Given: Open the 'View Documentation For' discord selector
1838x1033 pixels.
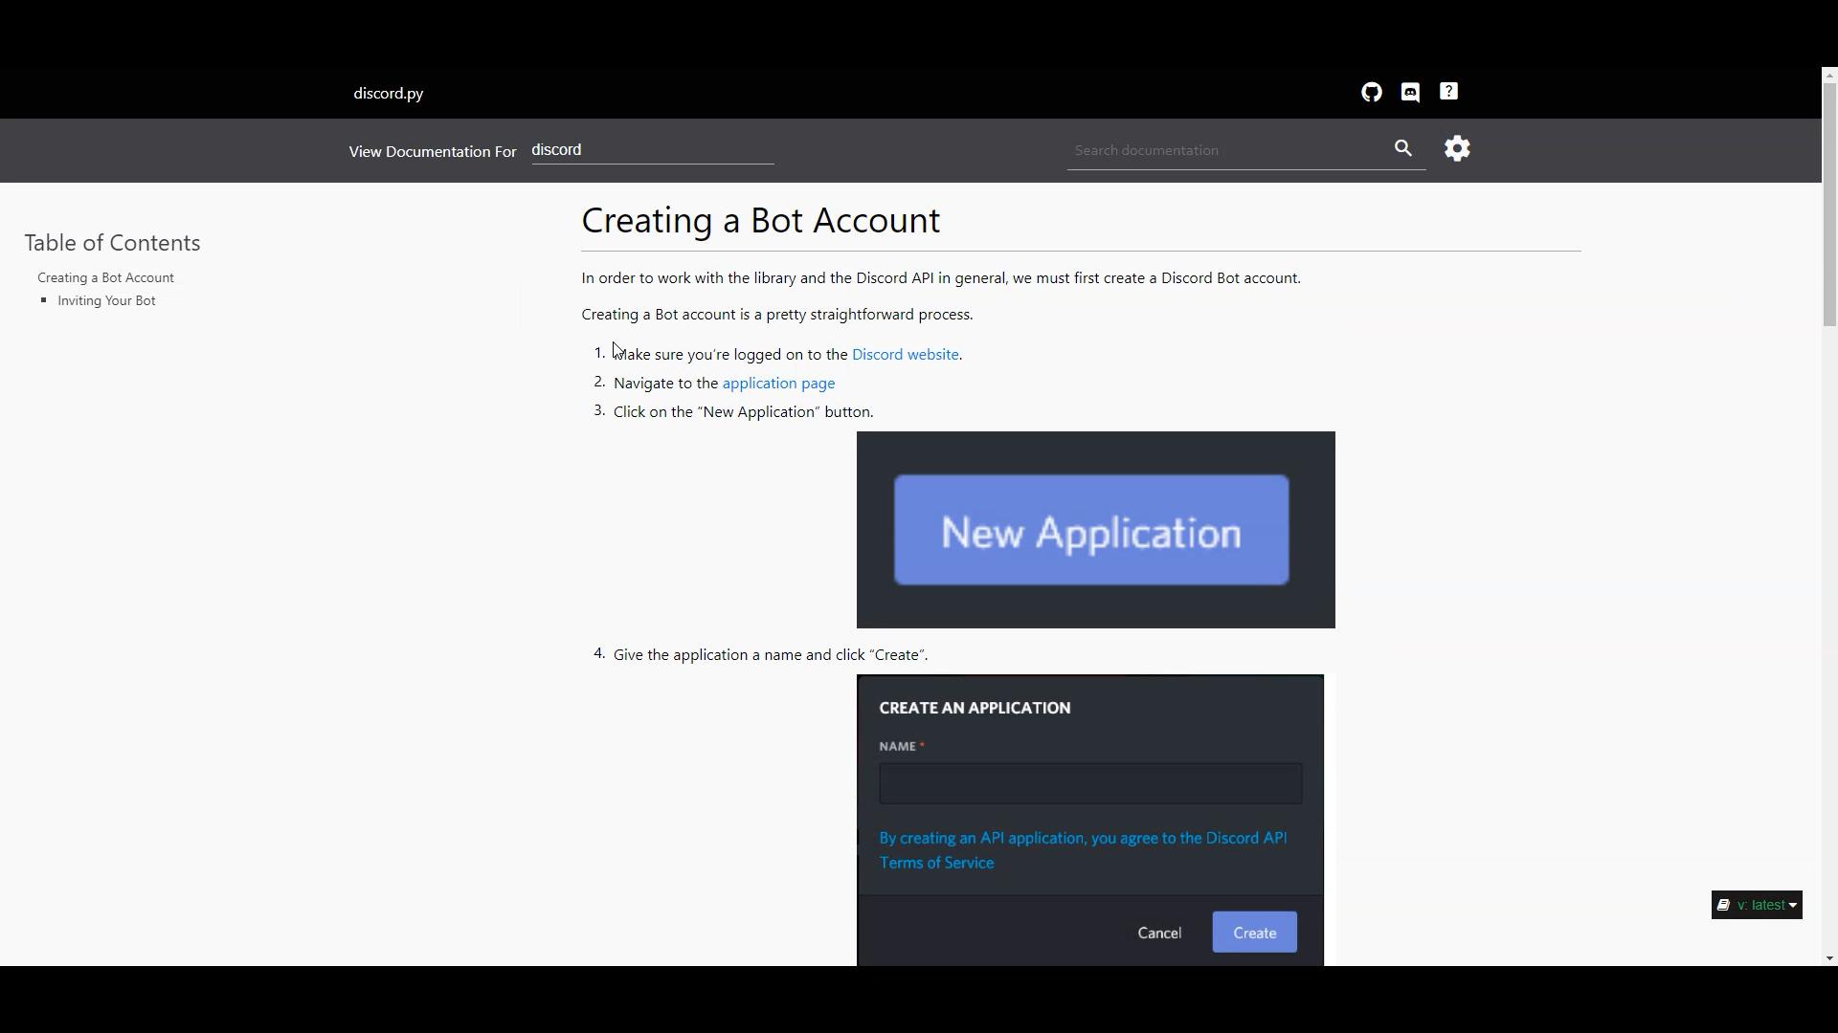Looking at the screenshot, I should tap(652, 150).
